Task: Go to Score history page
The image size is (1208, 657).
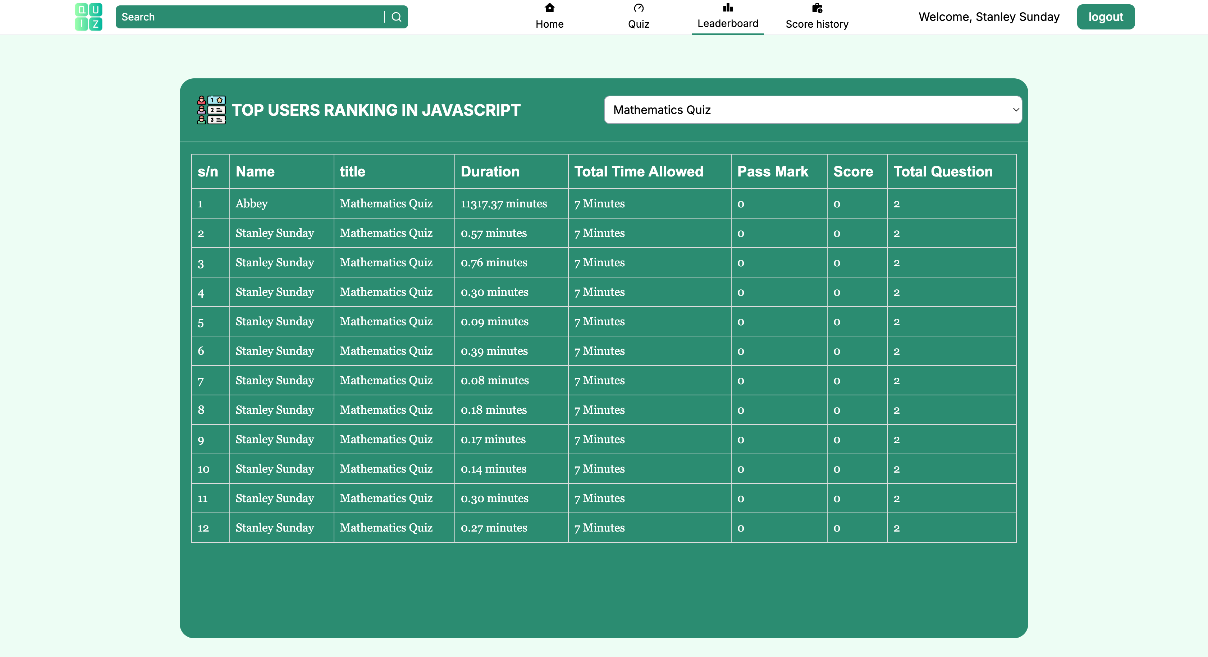Action: pyautogui.click(x=817, y=24)
